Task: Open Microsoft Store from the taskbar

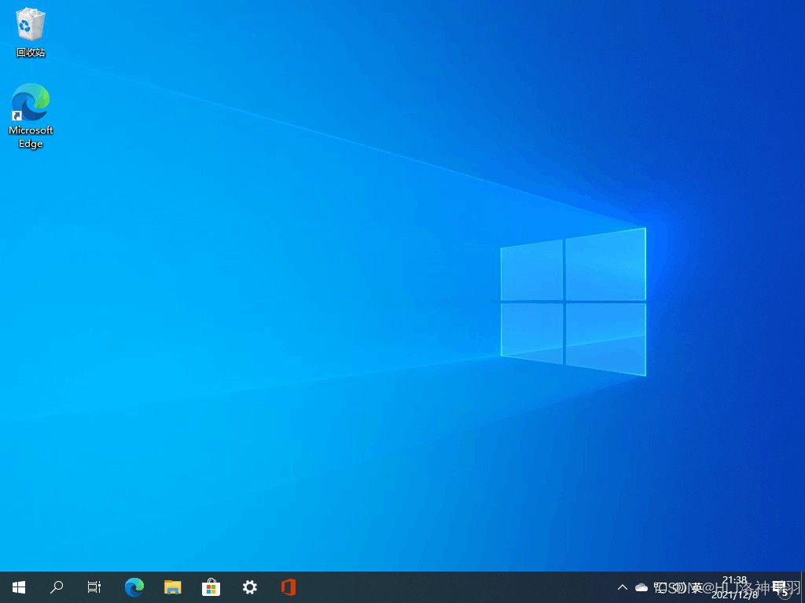Action: (211, 587)
